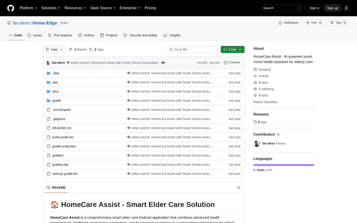Screen dimensions: 357x223
Task: Focus the Go to file input
Action: click(x=193, y=49)
